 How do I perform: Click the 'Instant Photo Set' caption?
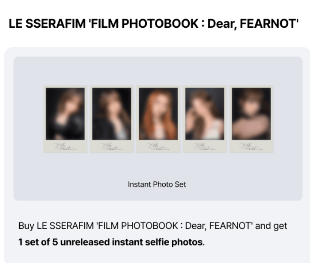pos(157,184)
